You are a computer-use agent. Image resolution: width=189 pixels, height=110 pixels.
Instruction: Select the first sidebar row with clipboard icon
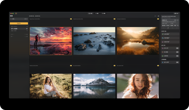pos(19,27)
